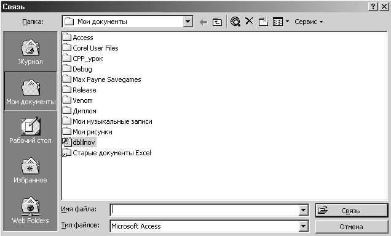Image resolution: width=391 pixels, height=236 pixels.
Task: Click the Corel User Files folder icon
Action: tap(66, 47)
